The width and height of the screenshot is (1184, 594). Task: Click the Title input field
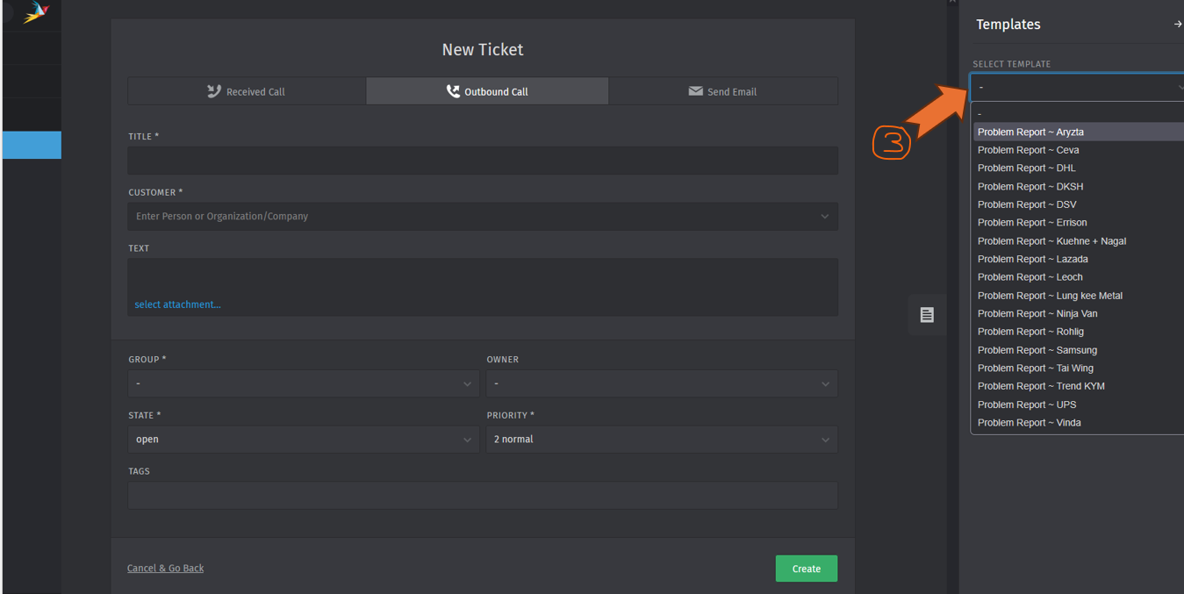click(482, 161)
